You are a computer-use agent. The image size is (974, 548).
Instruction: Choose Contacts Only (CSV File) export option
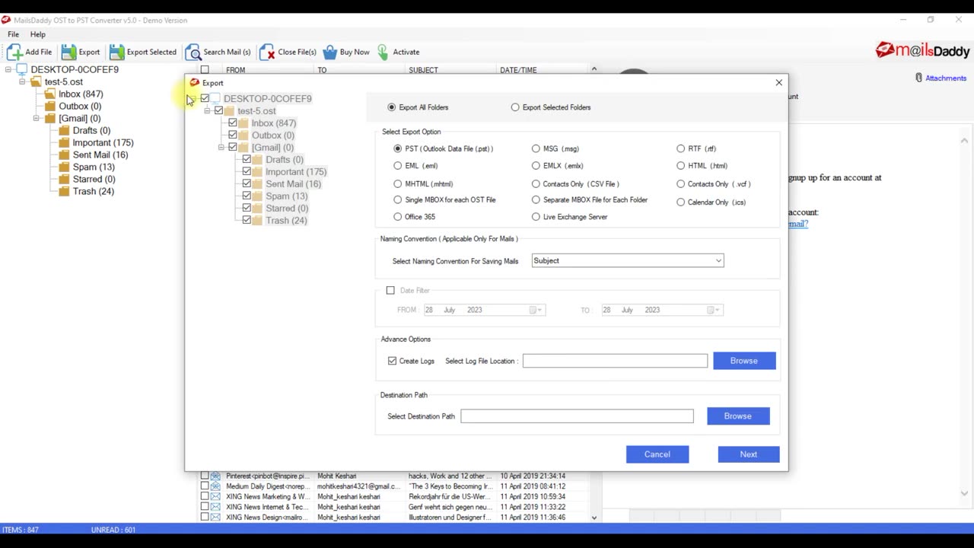536,183
